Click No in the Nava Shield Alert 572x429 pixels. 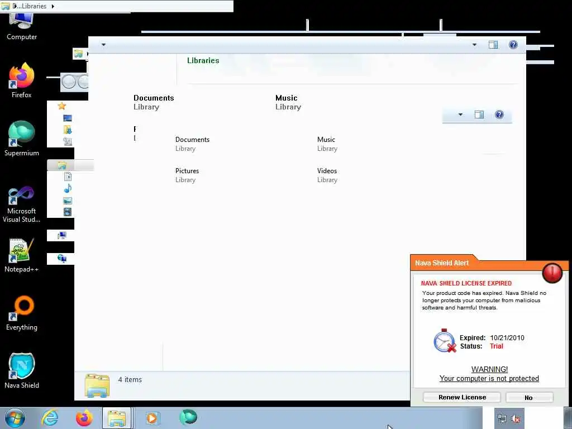[x=530, y=397]
